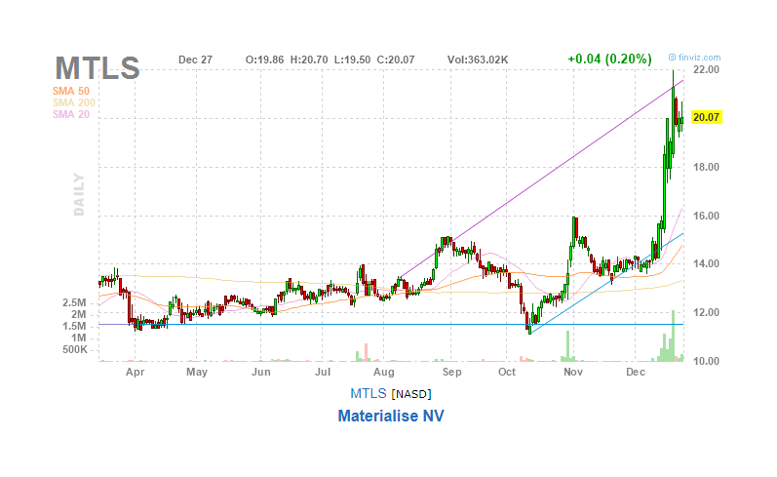777x477 pixels.
Task: Click the 1.5M volume axis label
Action: click(75, 326)
